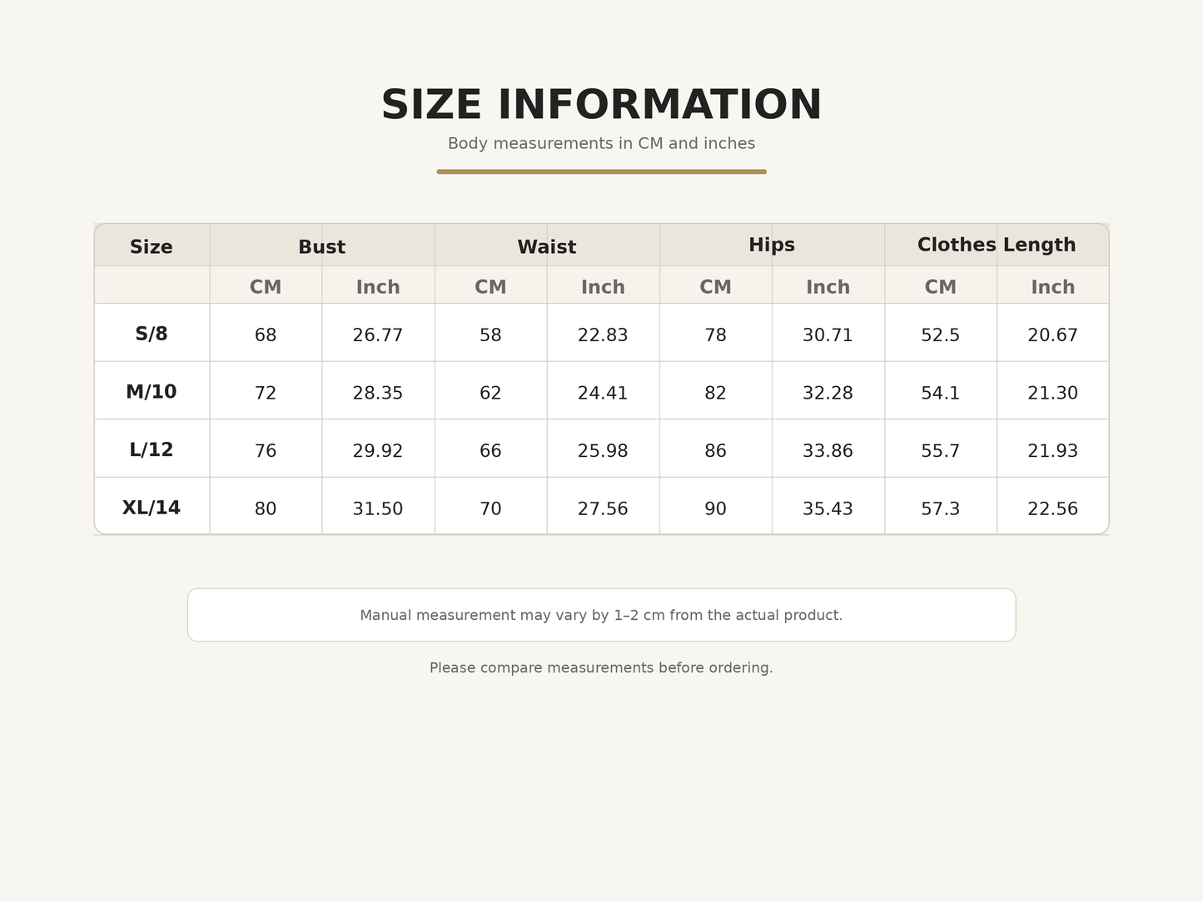This screenshot has height=902, width=1203.
Task: Click the 90 hips CM cell
Action: click(715, 508)
